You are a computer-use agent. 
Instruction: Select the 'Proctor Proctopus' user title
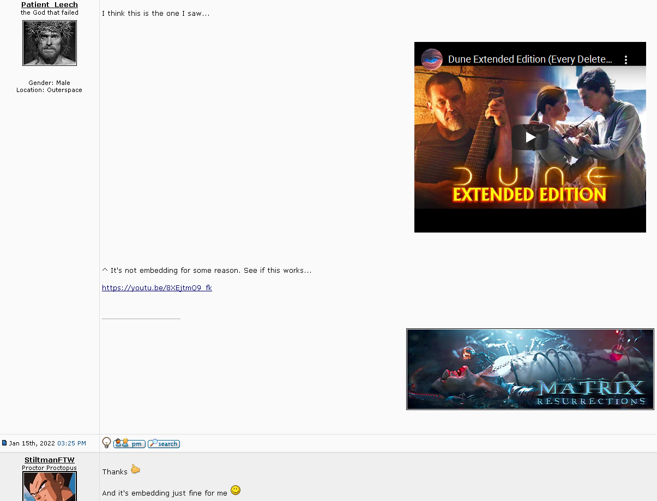50,468
